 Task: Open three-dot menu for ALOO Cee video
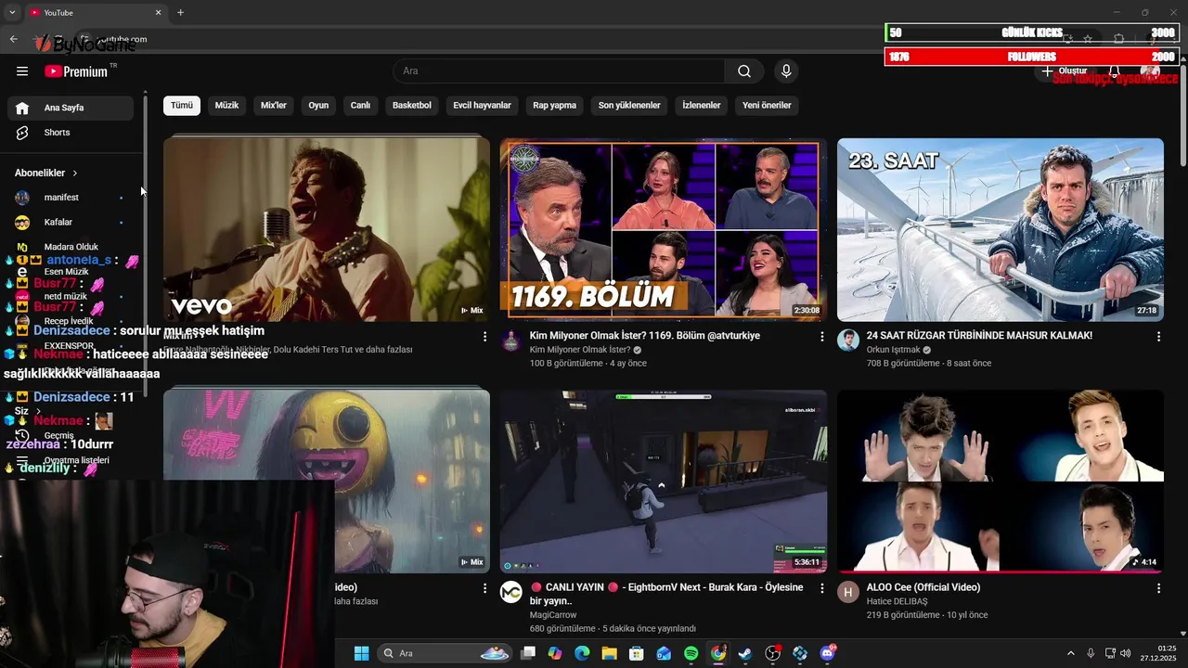tap(1158, 588)
